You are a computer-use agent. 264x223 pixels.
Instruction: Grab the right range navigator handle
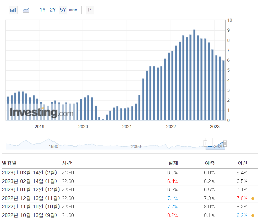pos(225,144)
